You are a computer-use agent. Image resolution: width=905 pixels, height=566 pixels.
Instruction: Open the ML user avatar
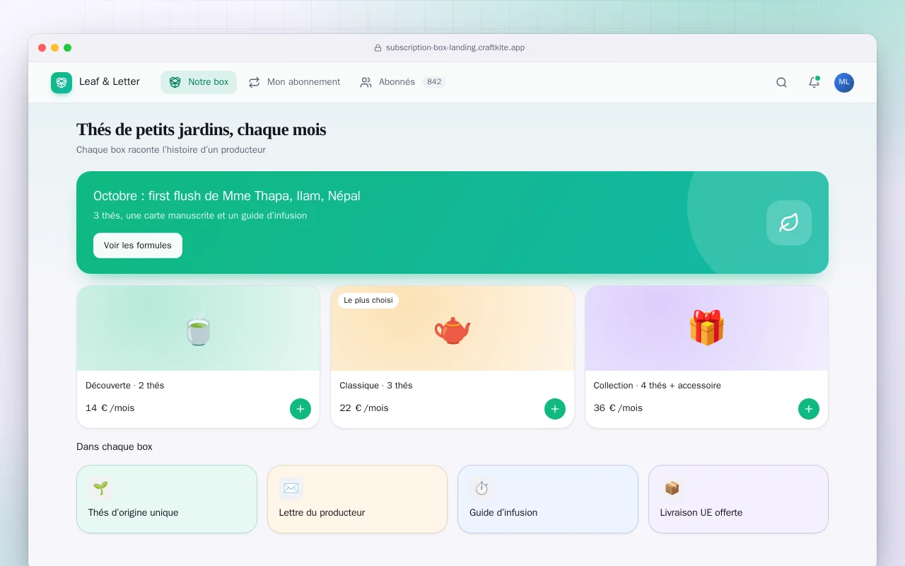click(844, 83)
